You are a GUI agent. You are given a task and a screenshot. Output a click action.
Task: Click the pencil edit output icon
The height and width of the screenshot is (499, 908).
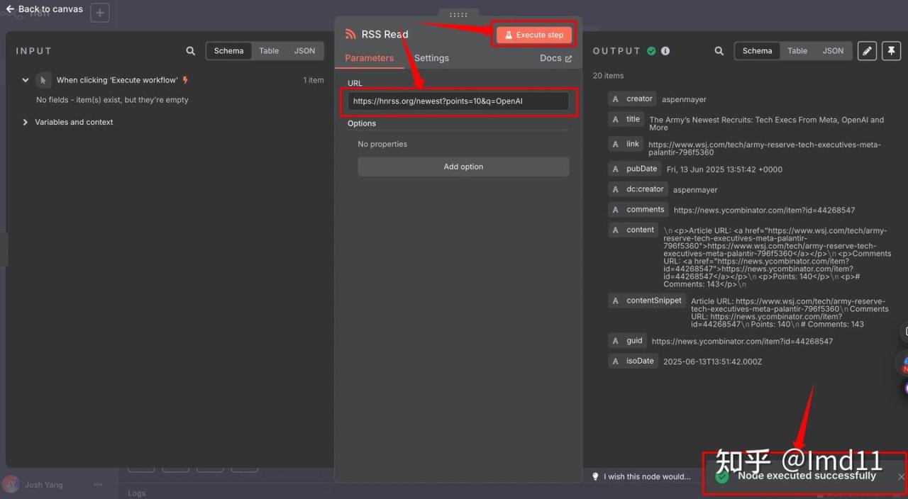[866, 51]
